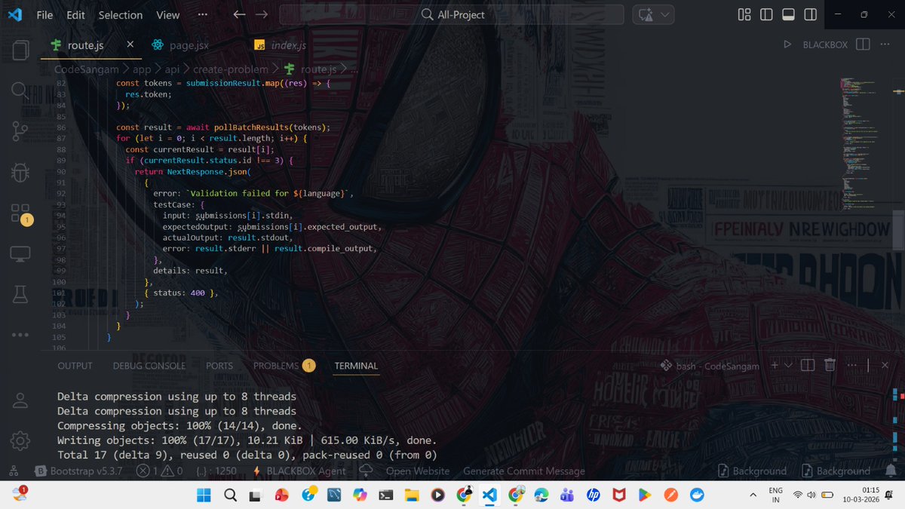Select route.js in the breadcrumb

(310, 69)
